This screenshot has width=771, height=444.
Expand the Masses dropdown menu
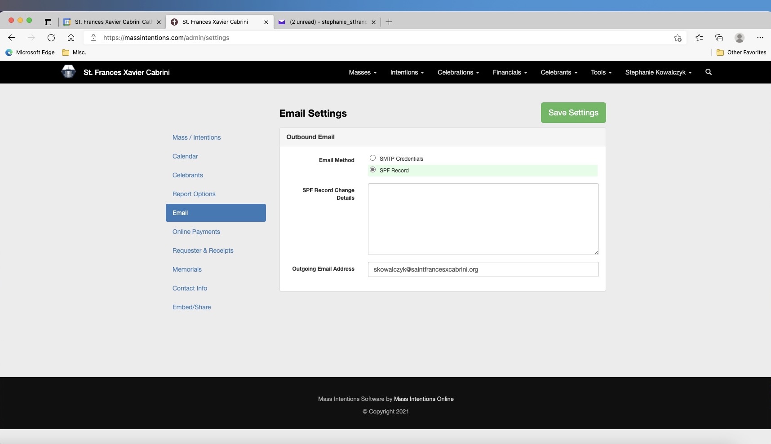pos(363,72)
